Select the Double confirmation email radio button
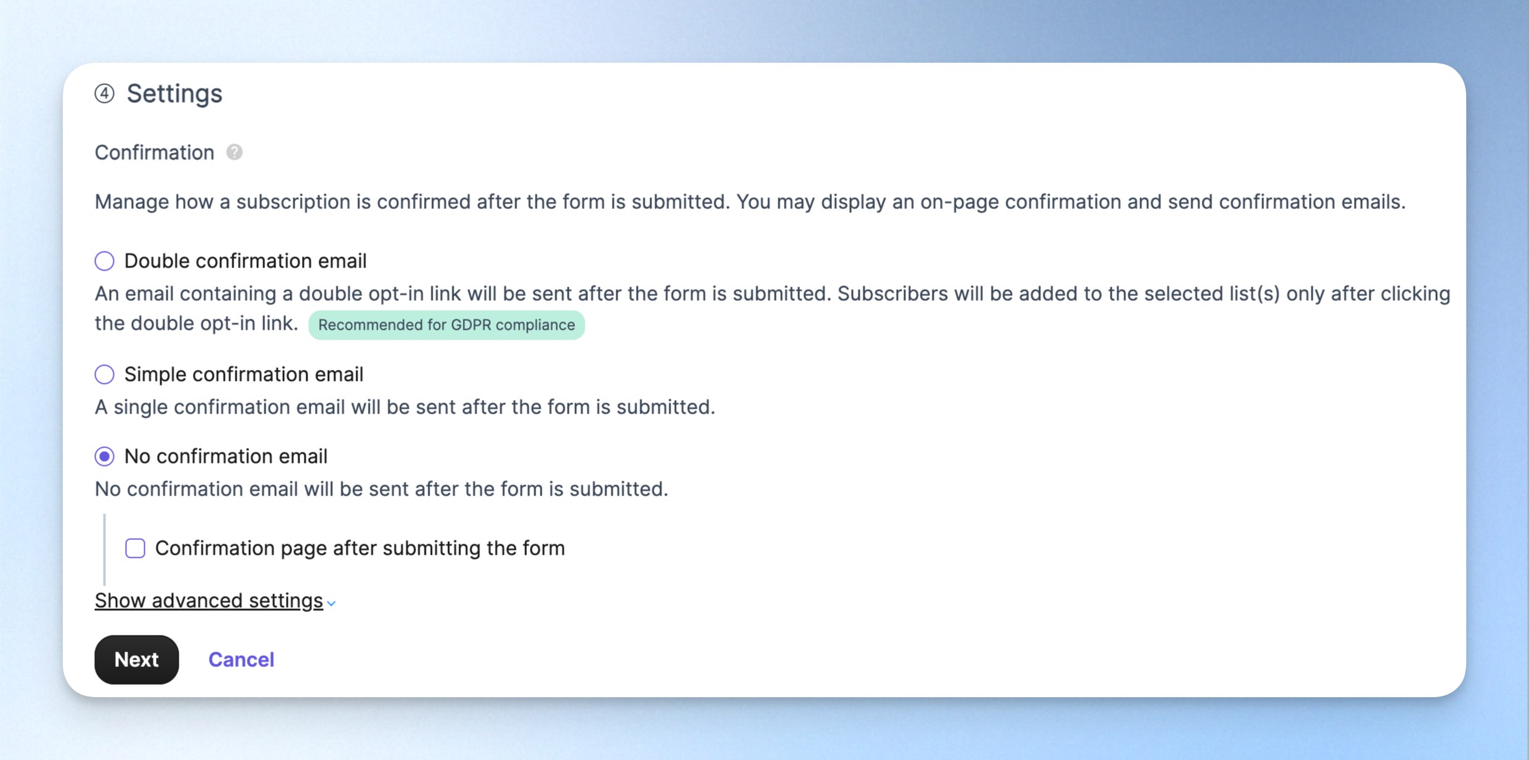This screenshot has width=1529, height=760. click(x=105, y=261)
